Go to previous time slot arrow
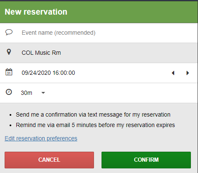This screenshot has height=173, width=198. (x=173, y=73)
